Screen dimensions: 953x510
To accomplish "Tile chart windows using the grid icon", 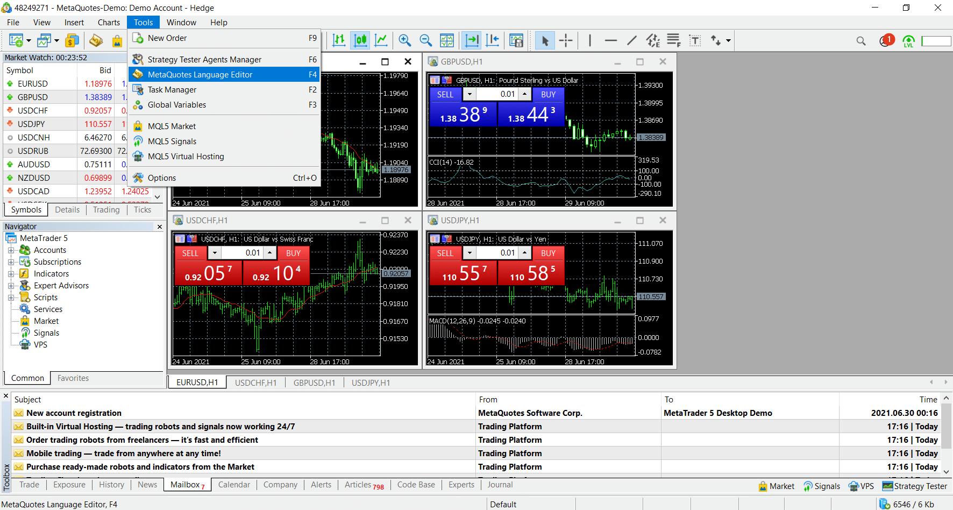I will tap(447, 40).
